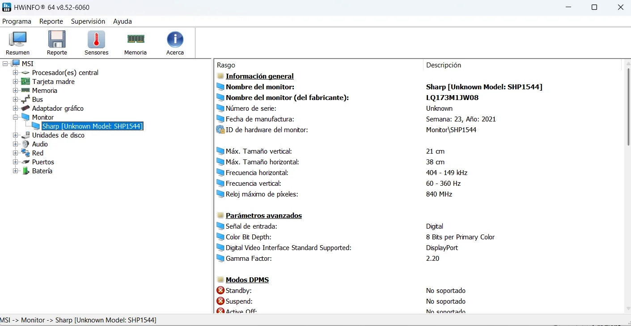
Task: Select the Sharp [Unknown Model: SHP1544] tree item
Action: point(93,126)
